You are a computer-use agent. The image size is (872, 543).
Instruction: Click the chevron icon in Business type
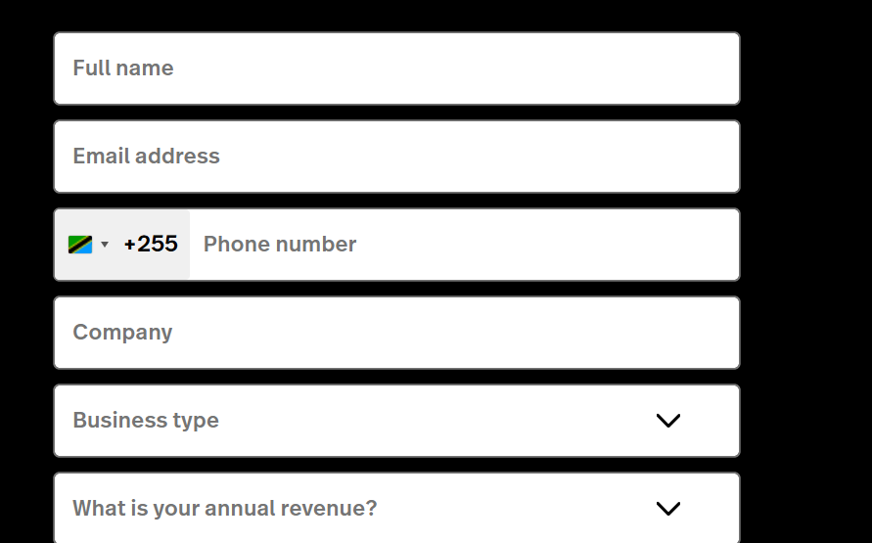[667, 421]
